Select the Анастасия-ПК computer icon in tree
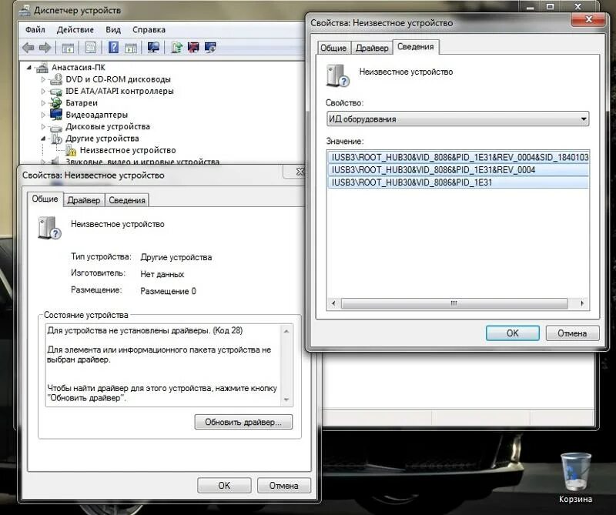This screenshot has height=515, width=616. (42, 68)
